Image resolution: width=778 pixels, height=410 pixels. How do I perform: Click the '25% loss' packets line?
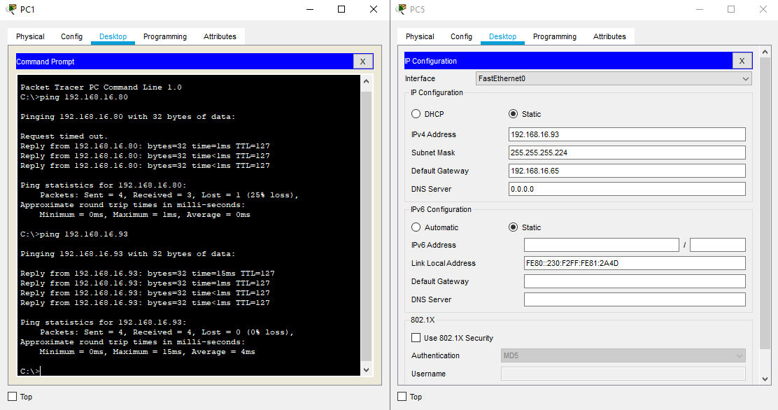(x=169, y=195)
